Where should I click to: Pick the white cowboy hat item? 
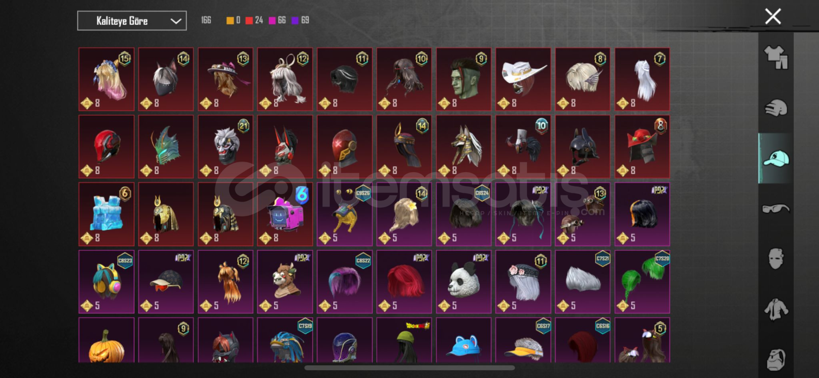[x=523, y=79]
